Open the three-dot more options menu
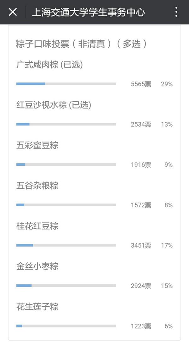The width and height of the screenshot is (189, 345). coord(176,12)
